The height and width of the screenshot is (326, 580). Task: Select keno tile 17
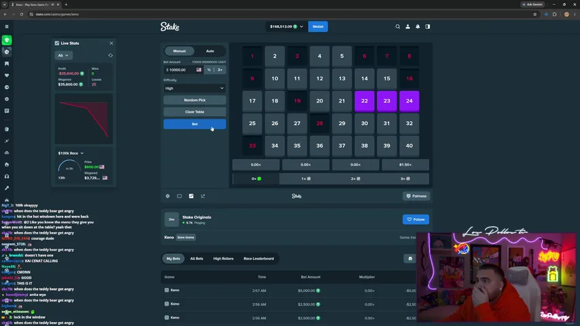click(252, 101)
